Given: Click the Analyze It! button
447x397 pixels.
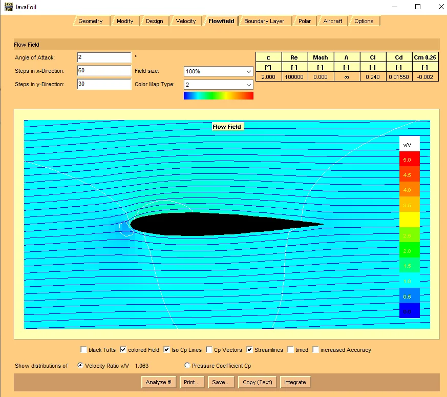Looking at the screenshot, I should click(159, 382).
